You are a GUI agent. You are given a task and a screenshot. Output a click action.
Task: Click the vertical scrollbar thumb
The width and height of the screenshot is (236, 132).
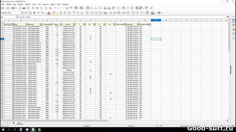click(x=229, y=37)
